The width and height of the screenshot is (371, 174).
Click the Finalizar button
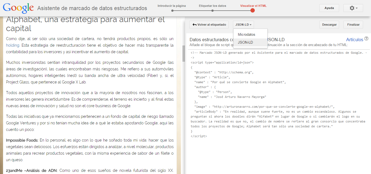click(353, 25)
